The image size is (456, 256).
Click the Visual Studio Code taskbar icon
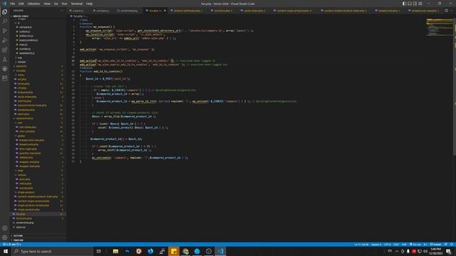pyautogui.click(x=220, y=251)
